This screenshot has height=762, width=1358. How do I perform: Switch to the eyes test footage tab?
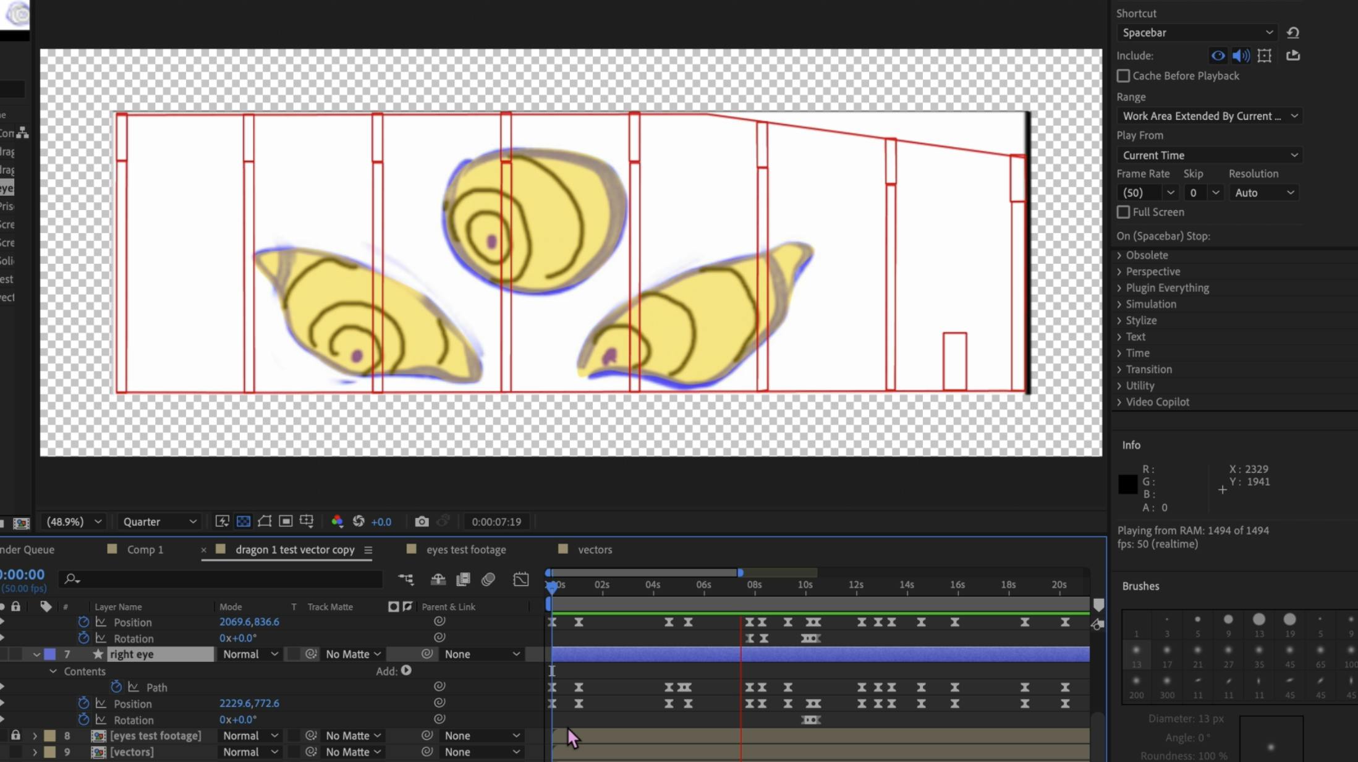[465, 549]
